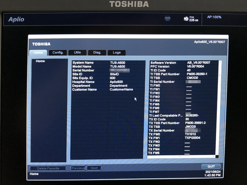Click the Aplio500_V6.00*R007 version label
This screenshot has height=185, width=247.
(x=209, y=42)
